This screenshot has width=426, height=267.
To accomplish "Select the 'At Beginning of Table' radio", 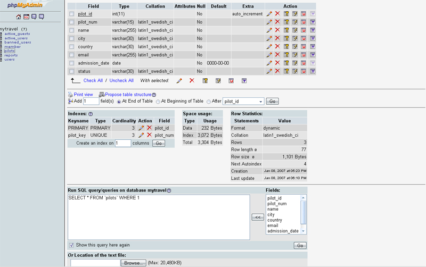I will tap(158, 102).
